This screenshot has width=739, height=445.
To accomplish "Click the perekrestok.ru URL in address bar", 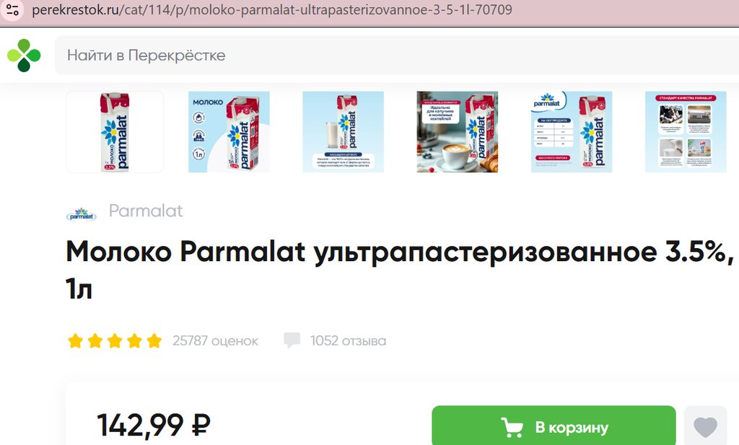I will pos(272,10).
